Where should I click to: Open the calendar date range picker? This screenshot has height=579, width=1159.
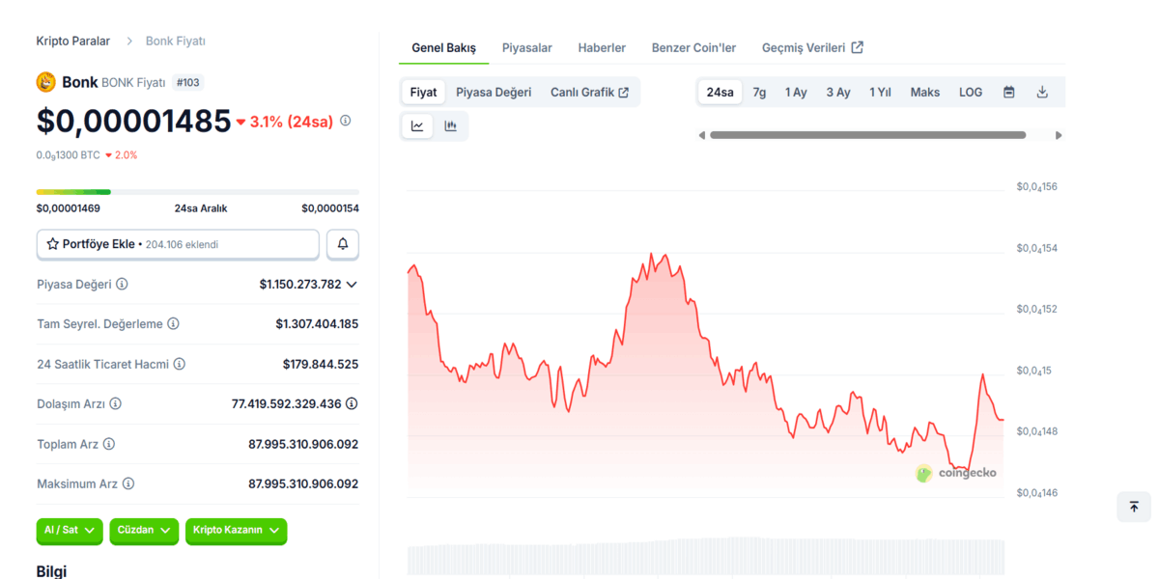[x=1008, y=93]
